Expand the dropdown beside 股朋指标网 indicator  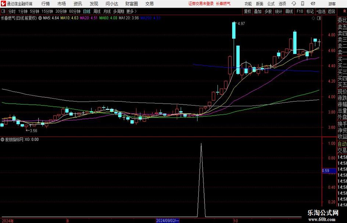(3, 140)
